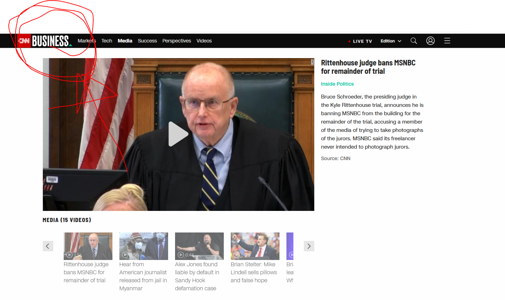Select Rittenhouse judge video thumbnail

(88, 246)
